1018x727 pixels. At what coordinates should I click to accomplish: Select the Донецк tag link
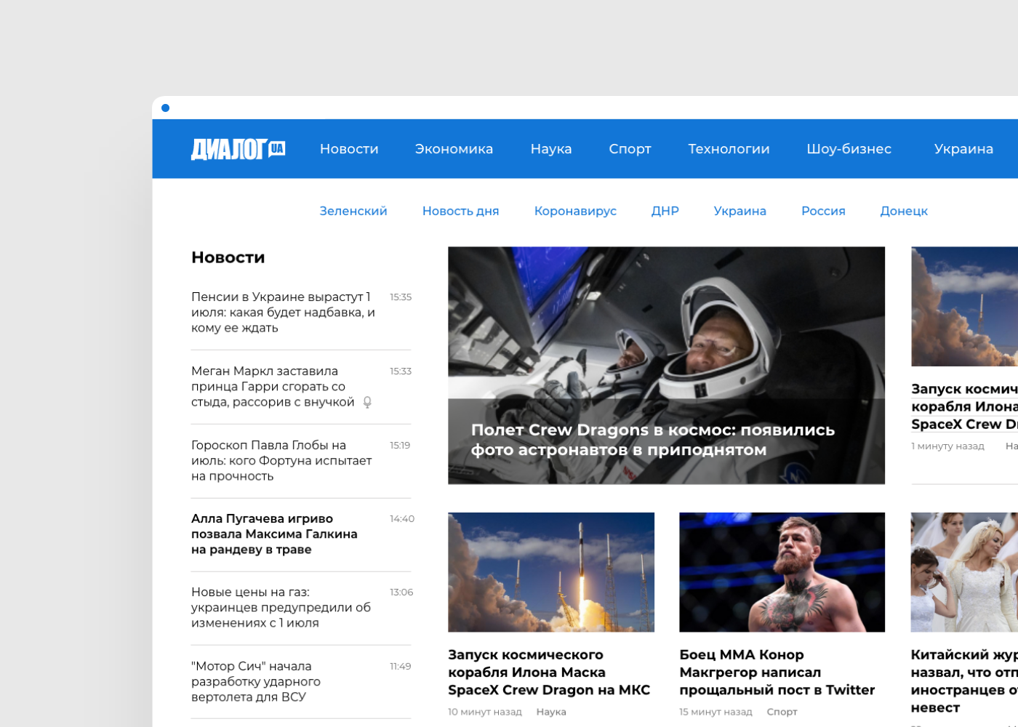click(x=904, y=211)
